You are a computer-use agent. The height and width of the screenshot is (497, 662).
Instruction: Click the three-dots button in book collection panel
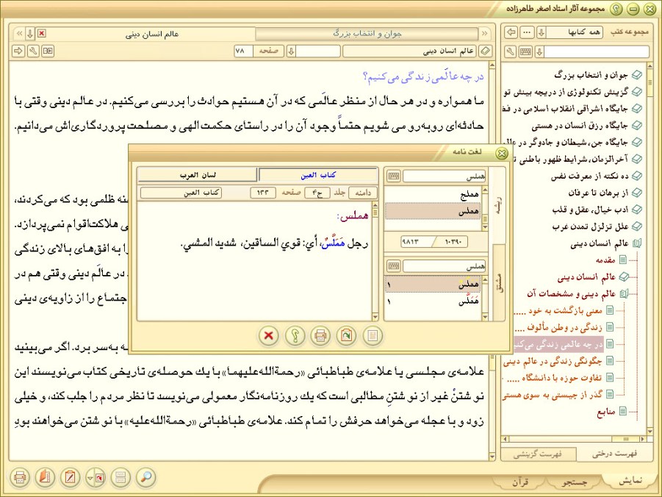tap(528, 32)
